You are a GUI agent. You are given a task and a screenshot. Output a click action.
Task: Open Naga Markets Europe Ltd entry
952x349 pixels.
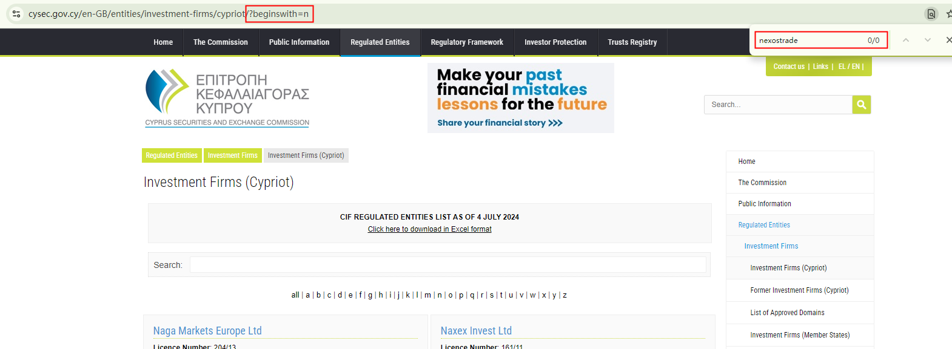tap(207, 331)
